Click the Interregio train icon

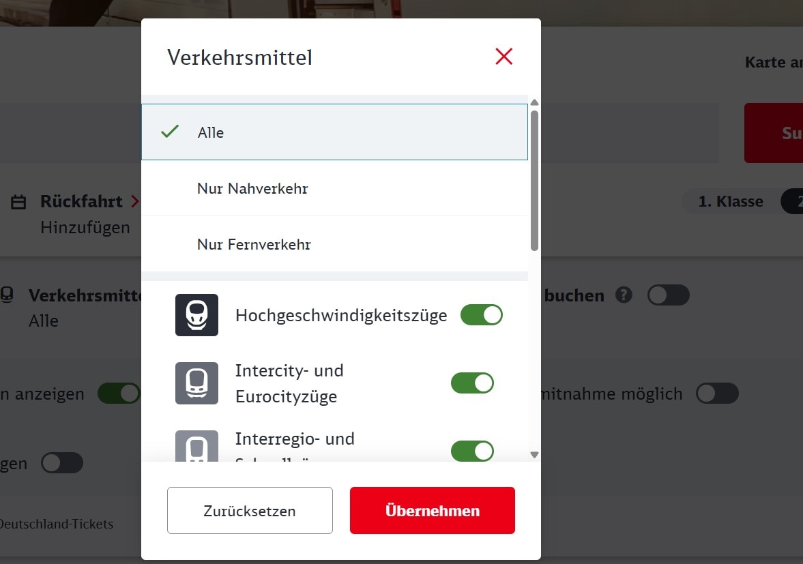(x=196, y=446)
